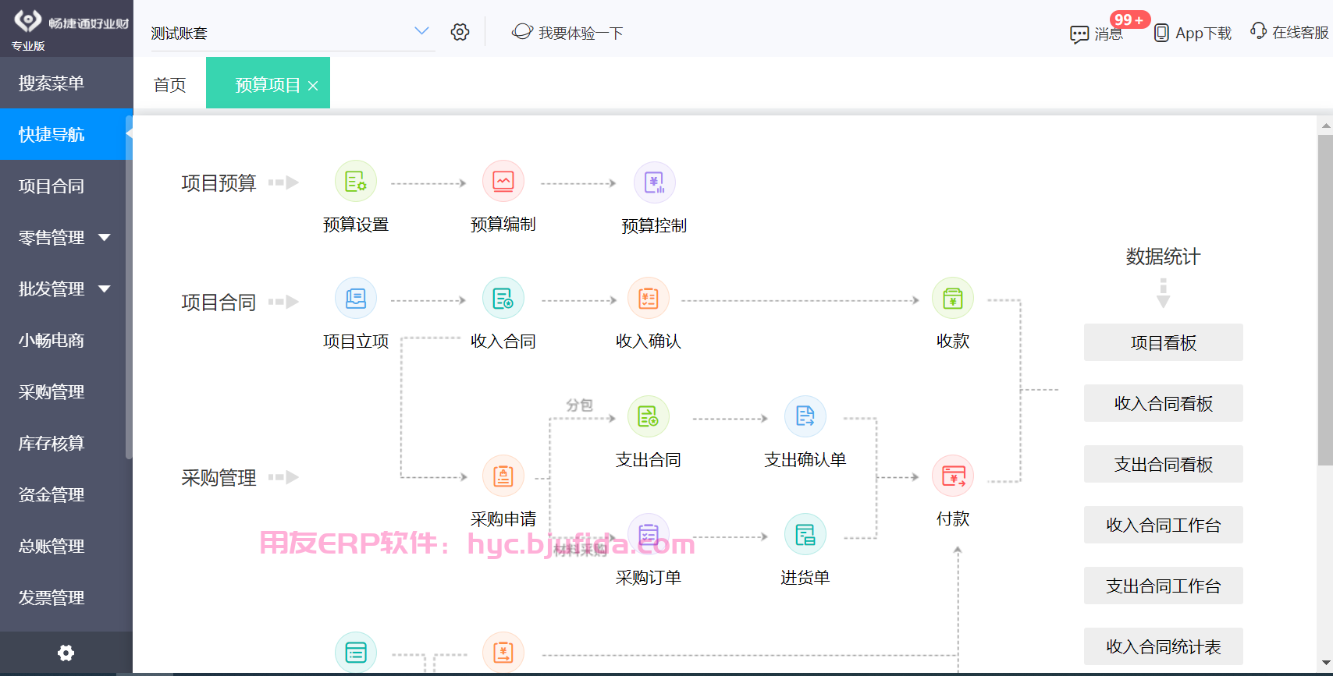Click the 收入合同工作台 button
The width and height of the screenshot is (1333, 676).
1164,525
